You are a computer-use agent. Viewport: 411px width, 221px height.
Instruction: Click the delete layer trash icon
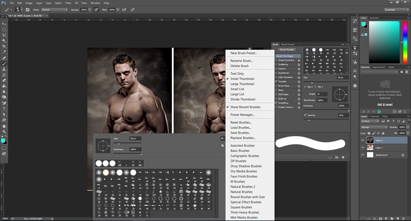click(x=404, y=218)
